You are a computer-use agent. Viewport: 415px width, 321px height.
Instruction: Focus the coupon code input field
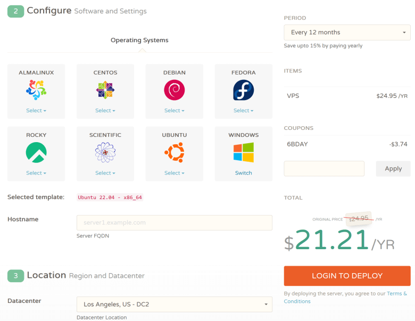(x=324, y=168)
